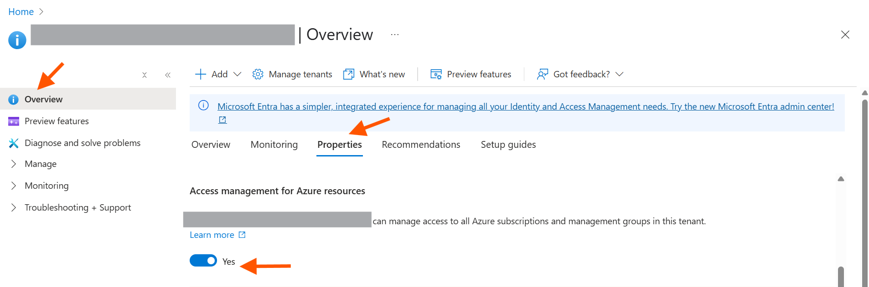Click Troubleshooting + Support label
This screenshot has height=287, width=869.
click(x=78, y=207)
